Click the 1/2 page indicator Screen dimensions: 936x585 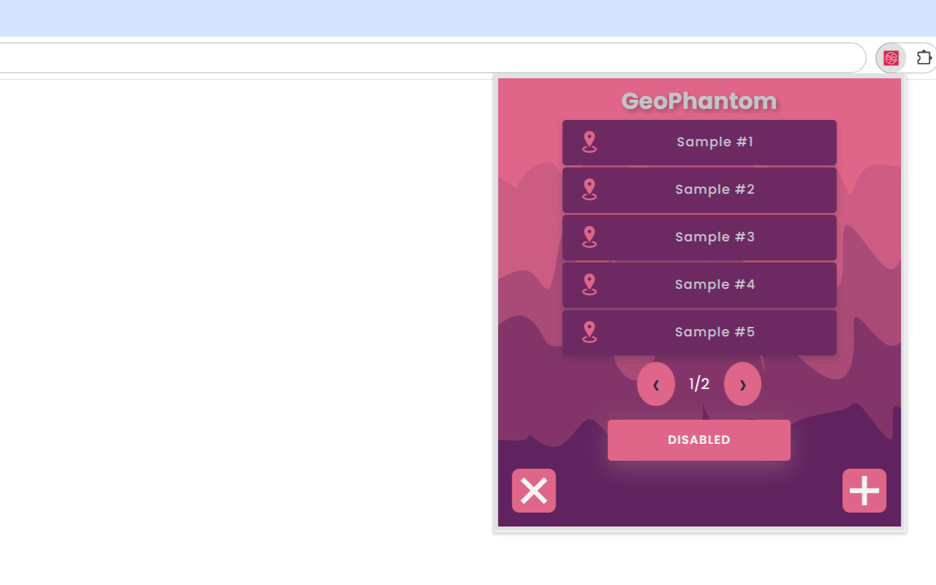click(698, 383)
